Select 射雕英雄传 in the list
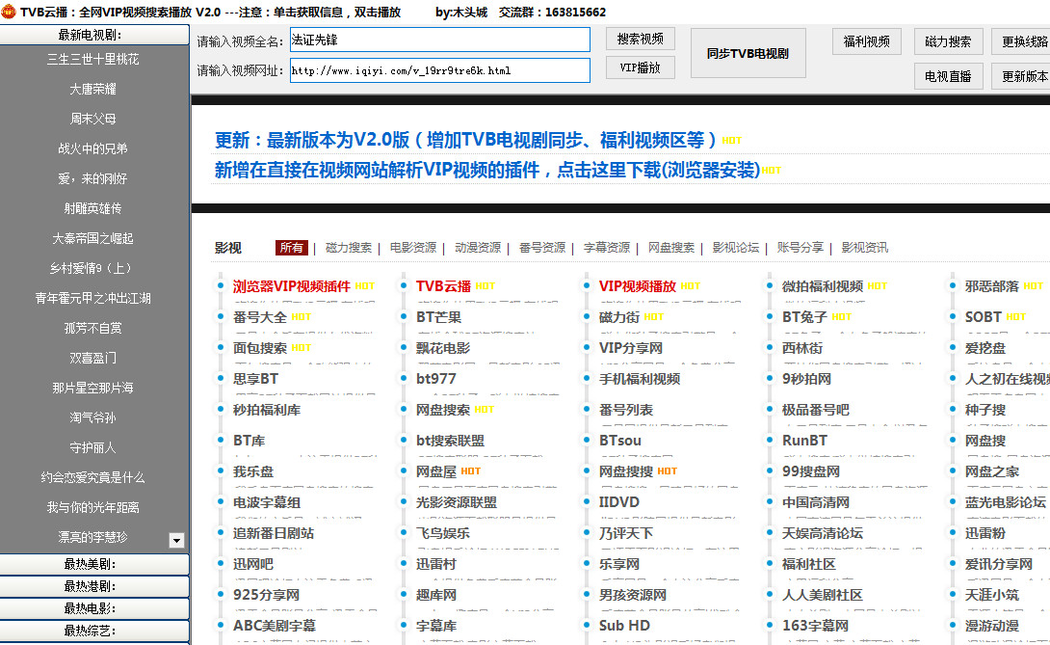 [x=93, y=208]
